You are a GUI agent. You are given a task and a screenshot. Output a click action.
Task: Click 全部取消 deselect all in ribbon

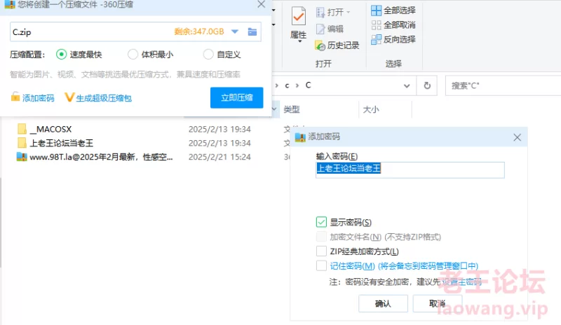tap(393, 25)
